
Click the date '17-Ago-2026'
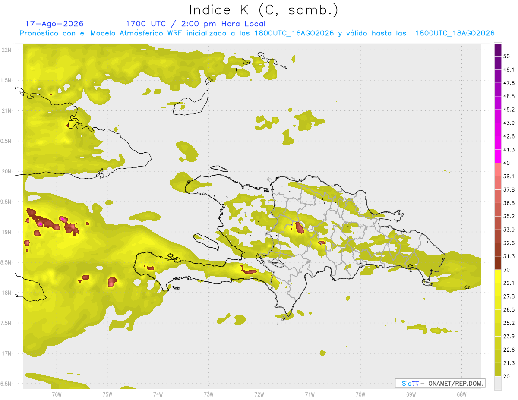coord(54,24)
